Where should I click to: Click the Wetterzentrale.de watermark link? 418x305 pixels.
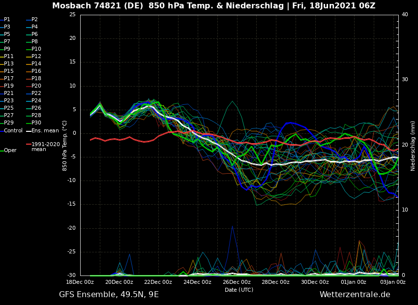point(355,295)
